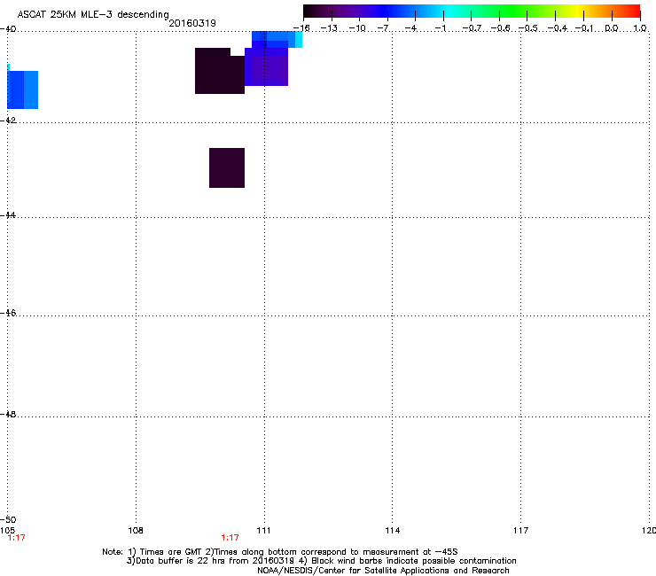The width and height of the screenshot is (656, 576).
Task: Click the purple data block at longitude 111
Action: [267, 67]
